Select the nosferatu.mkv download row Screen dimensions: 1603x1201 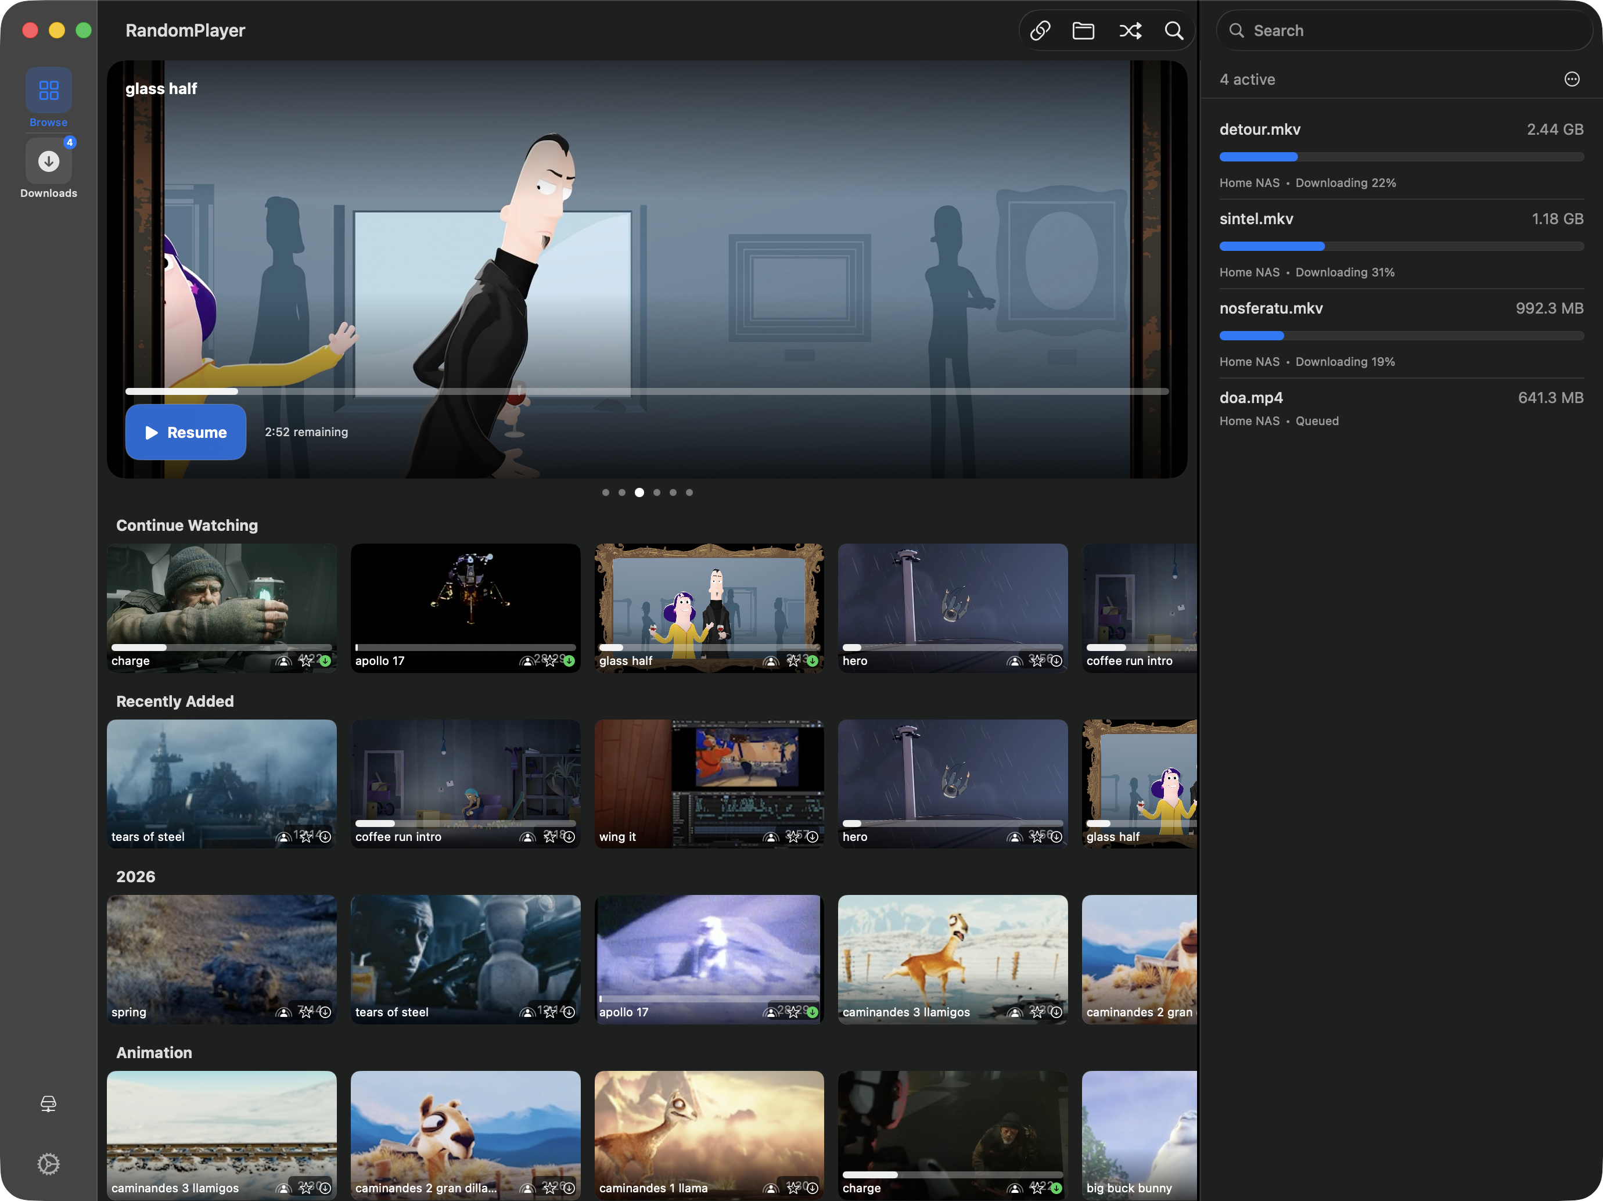(1401, 333)
